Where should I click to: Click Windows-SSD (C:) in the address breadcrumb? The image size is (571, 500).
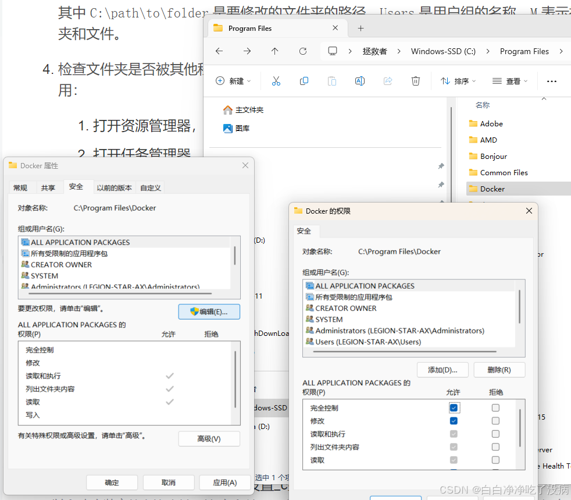click(443, 51)
